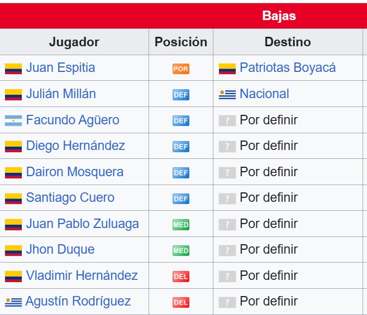
Task: Open the Santiago Cuero link
Action: (70, 198)
